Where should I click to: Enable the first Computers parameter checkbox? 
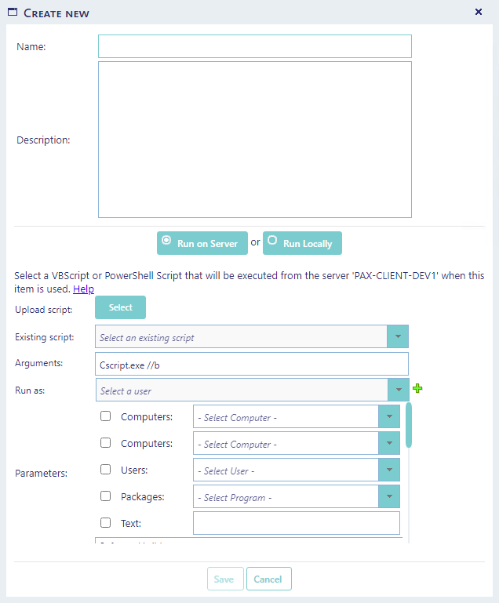(x=106, y=417)
